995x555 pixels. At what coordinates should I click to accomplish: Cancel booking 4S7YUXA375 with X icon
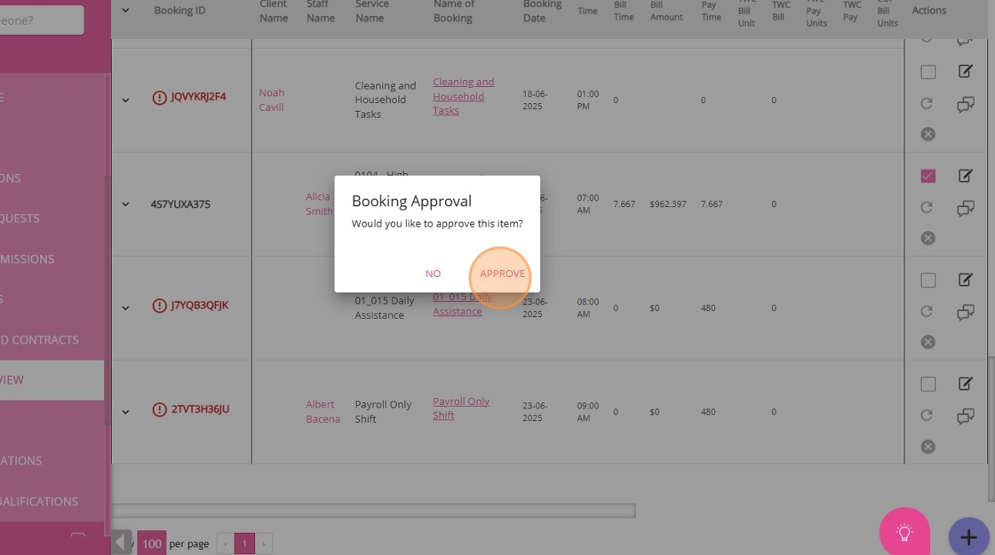[927, 239]
